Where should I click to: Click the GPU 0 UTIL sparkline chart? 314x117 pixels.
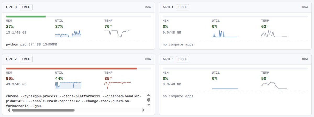68,33
